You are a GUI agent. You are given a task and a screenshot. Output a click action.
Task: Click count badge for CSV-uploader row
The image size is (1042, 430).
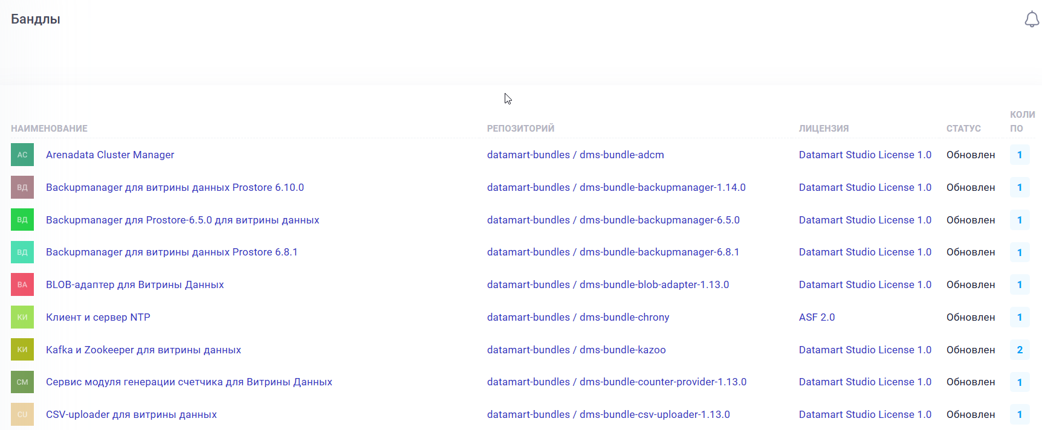pos(1020,414)
